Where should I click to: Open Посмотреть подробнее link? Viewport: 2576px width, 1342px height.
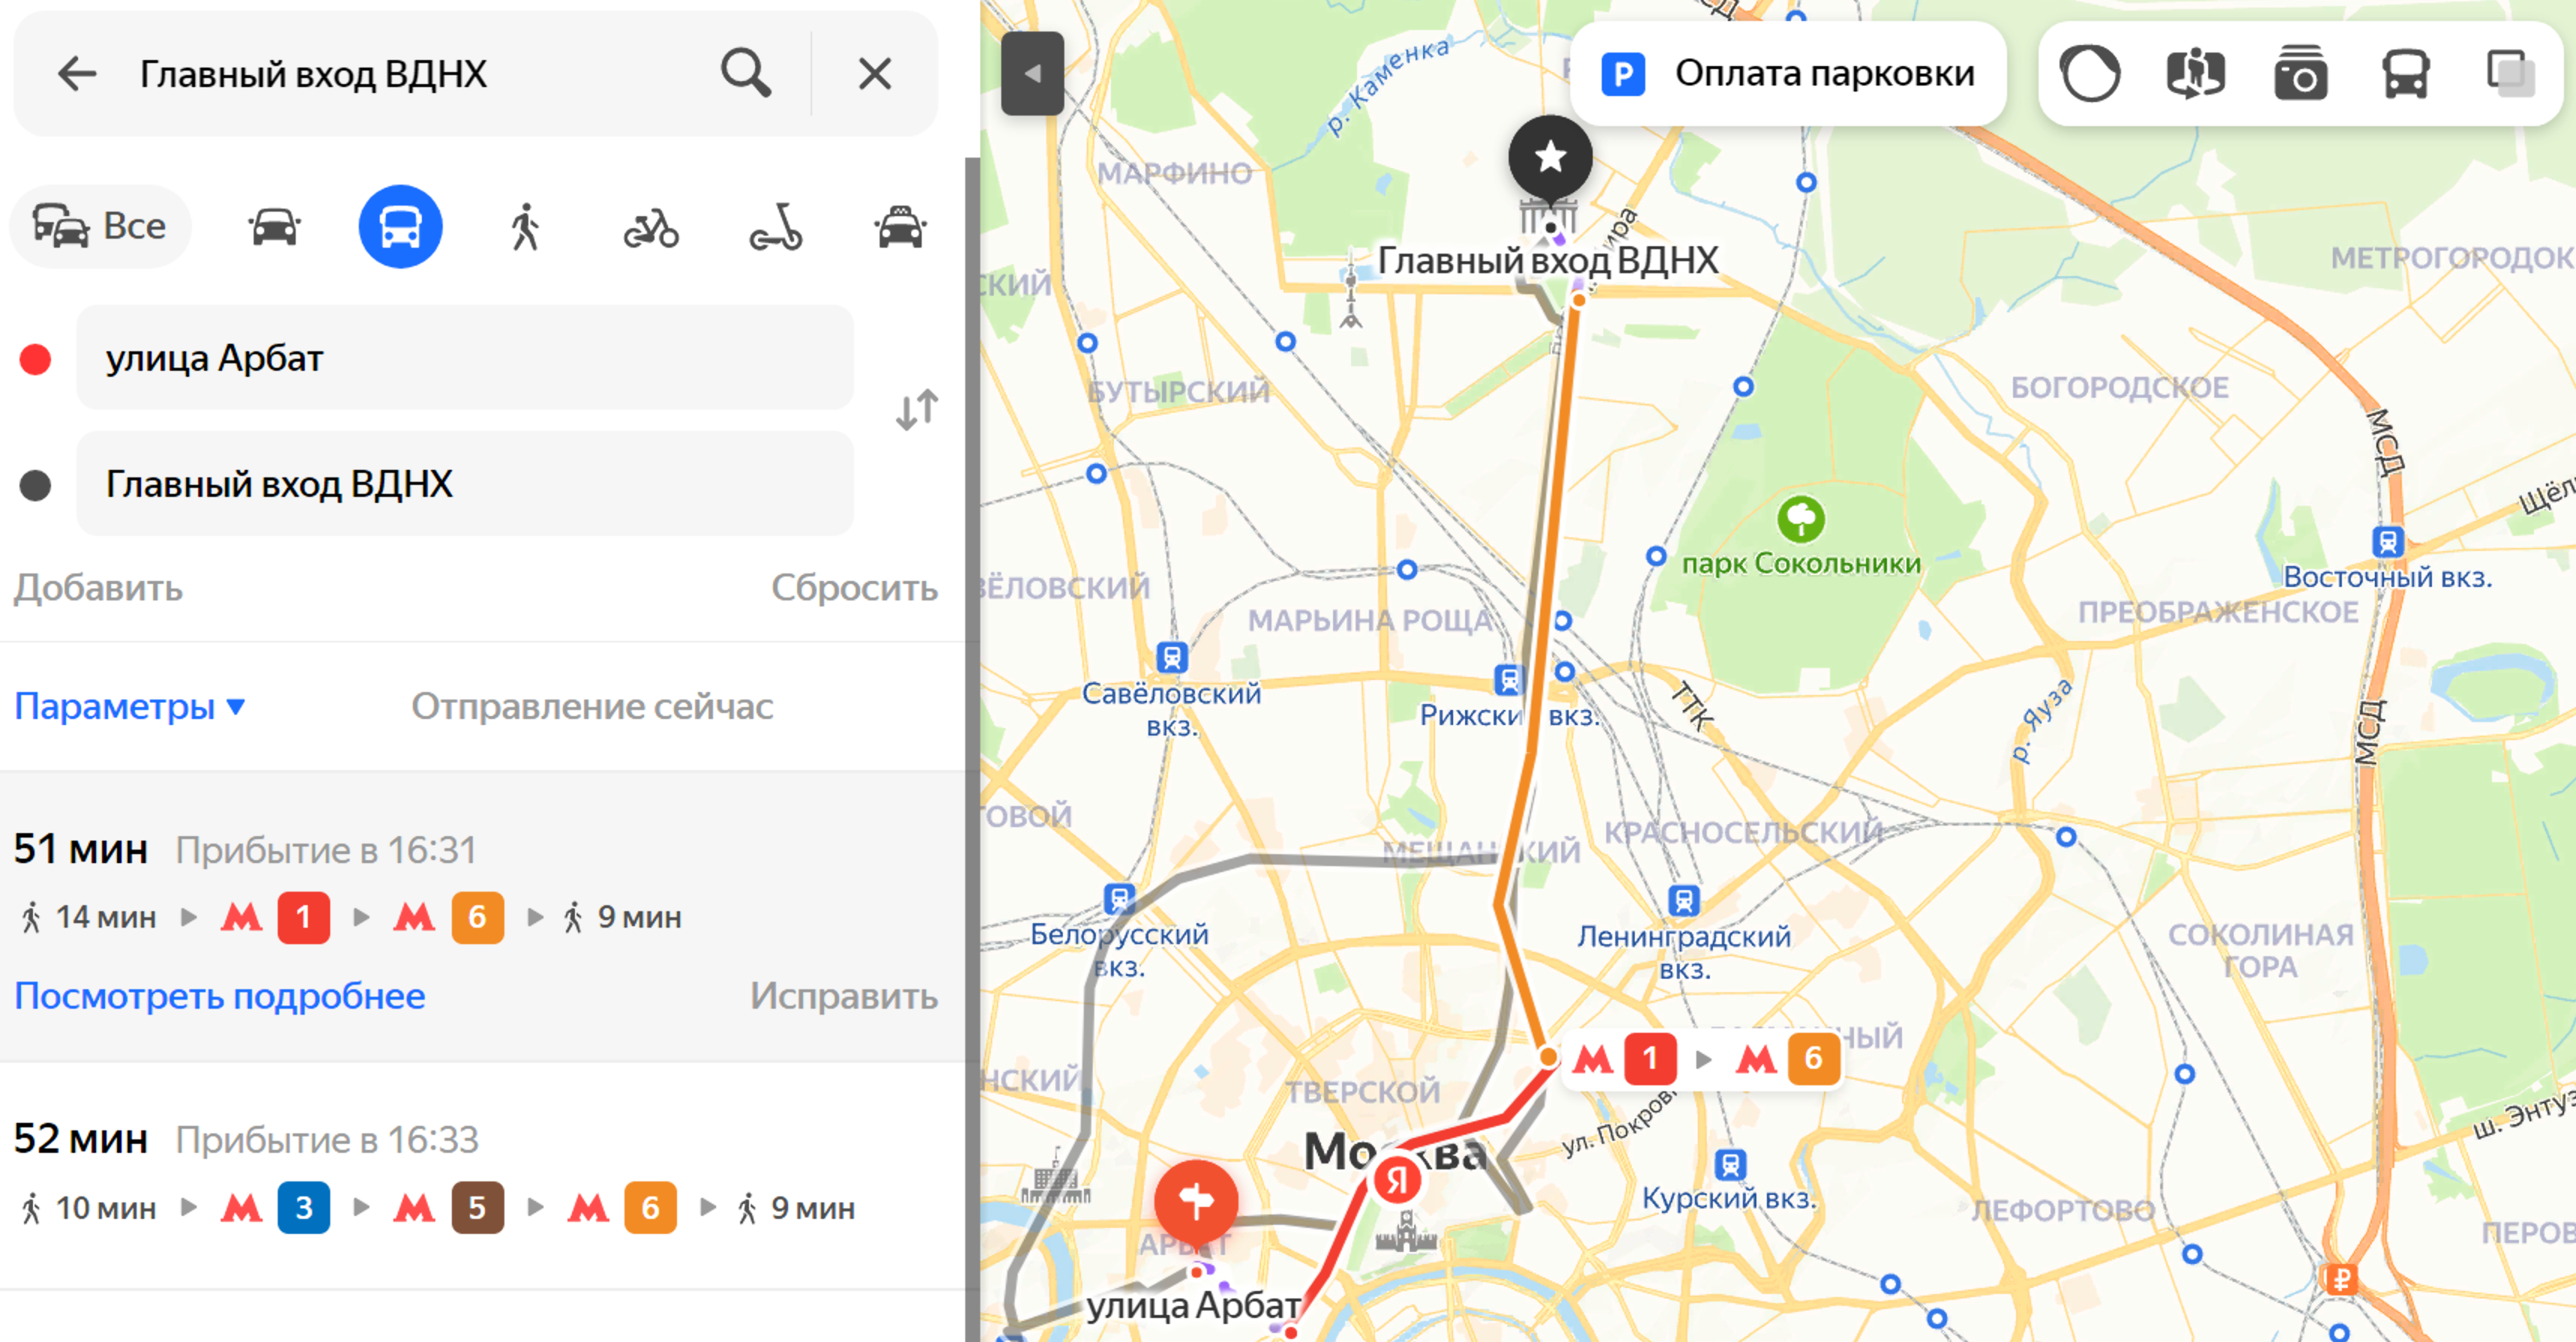point(220,996)
